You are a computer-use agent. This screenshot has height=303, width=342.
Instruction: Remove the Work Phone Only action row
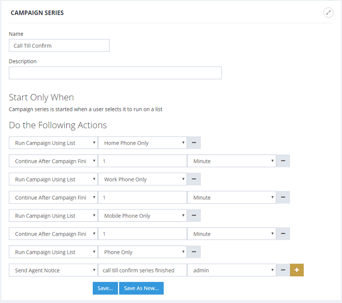point(194,180)
